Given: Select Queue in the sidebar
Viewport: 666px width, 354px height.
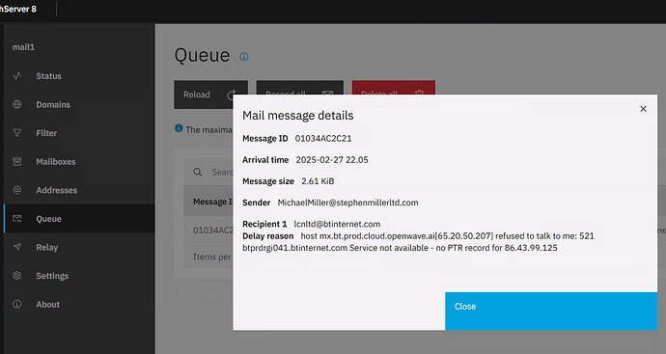Looking at the screenshot, I should click(x=79, y=219).
